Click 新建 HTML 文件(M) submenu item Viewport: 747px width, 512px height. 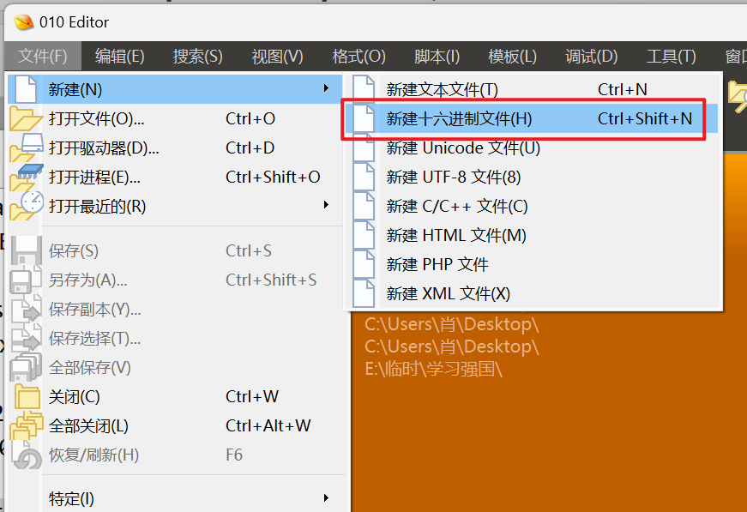533,235
